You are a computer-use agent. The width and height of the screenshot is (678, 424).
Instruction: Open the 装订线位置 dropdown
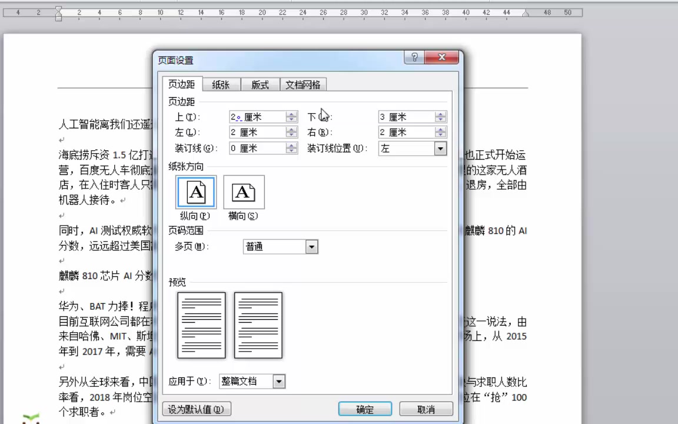tap(440, 148)
